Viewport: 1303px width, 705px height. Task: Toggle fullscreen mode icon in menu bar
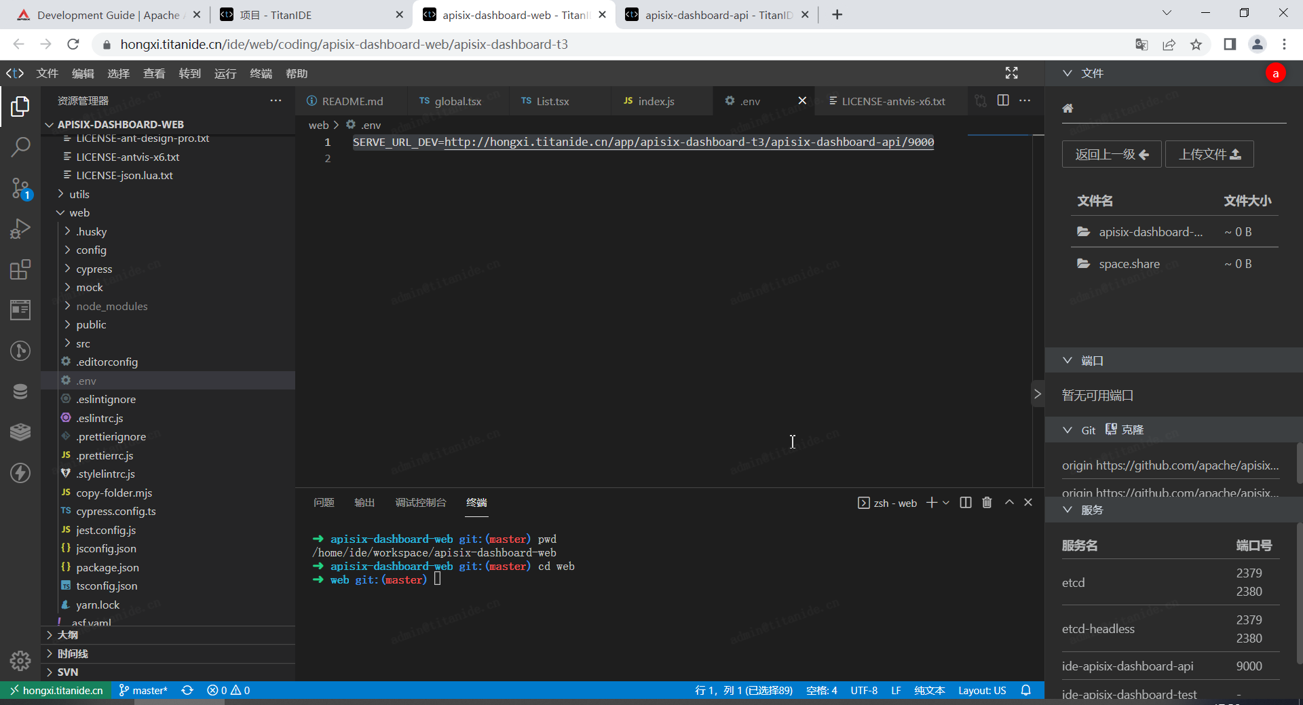point(1011,73)
